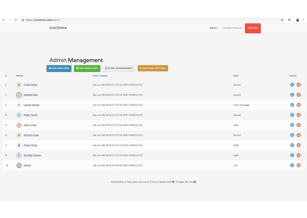
Task: Open info for Adam Smith
Action: tap(292, 115)
